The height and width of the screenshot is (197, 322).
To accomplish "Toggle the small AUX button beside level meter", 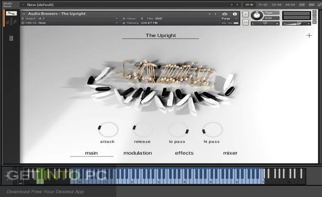I will pos(314,19).
